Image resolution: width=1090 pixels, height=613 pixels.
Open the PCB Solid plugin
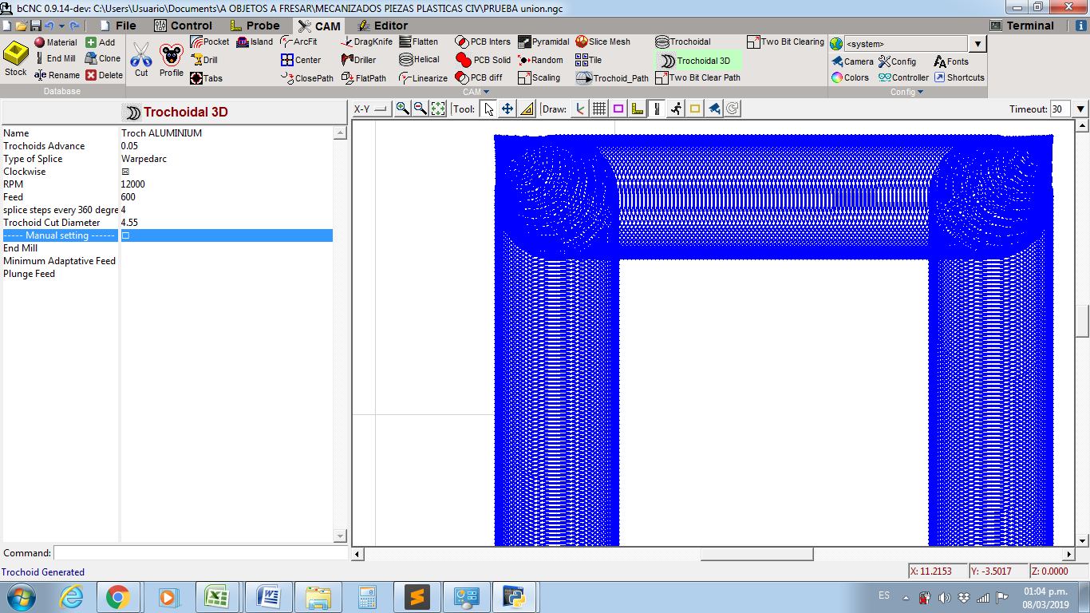click(x=484, y=60)
